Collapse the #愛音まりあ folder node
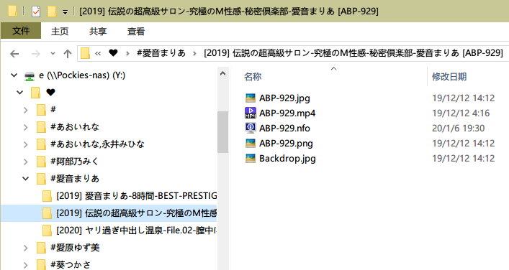Screen dimensions: 509x270 (x=26, y=178)
